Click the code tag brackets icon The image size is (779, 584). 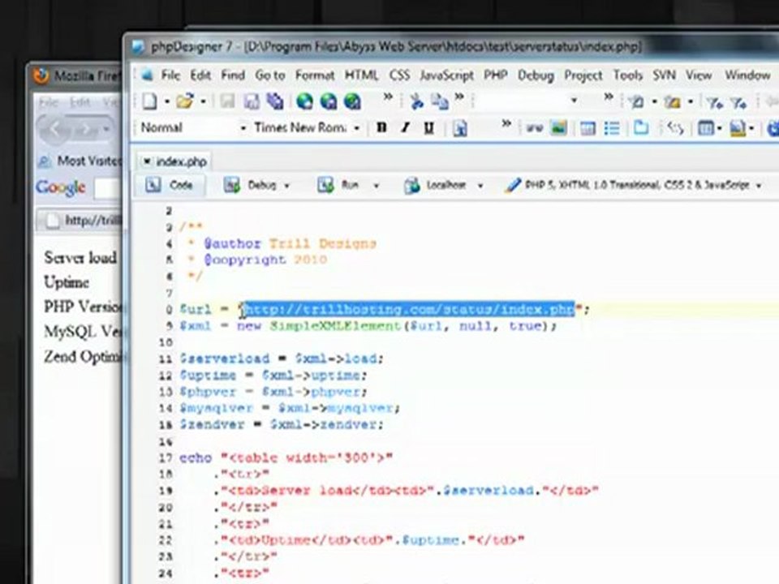(674, 128)
